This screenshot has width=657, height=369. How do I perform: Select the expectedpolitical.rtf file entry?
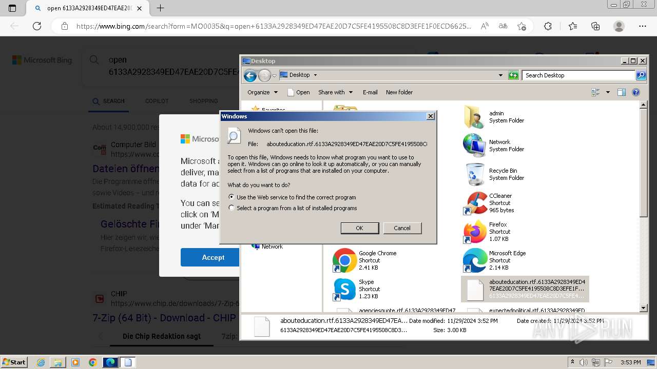click(x=525, y=310)
